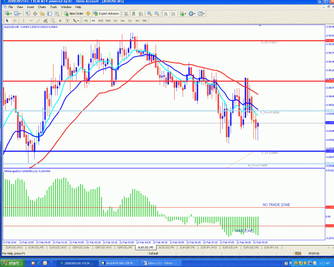
Task: Open the Charts menu
Action: click(42, 7)
